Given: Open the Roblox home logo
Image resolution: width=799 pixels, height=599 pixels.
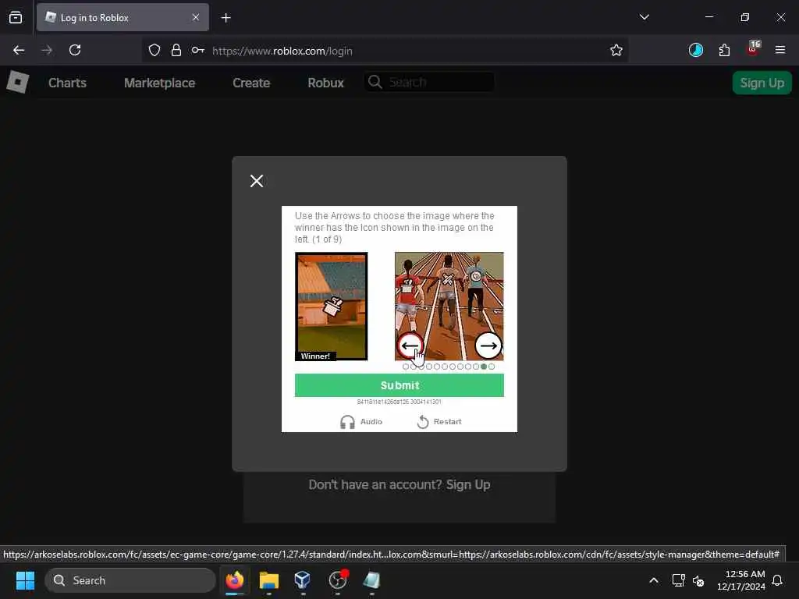Looking at the screenshot, I should [18, 82].
